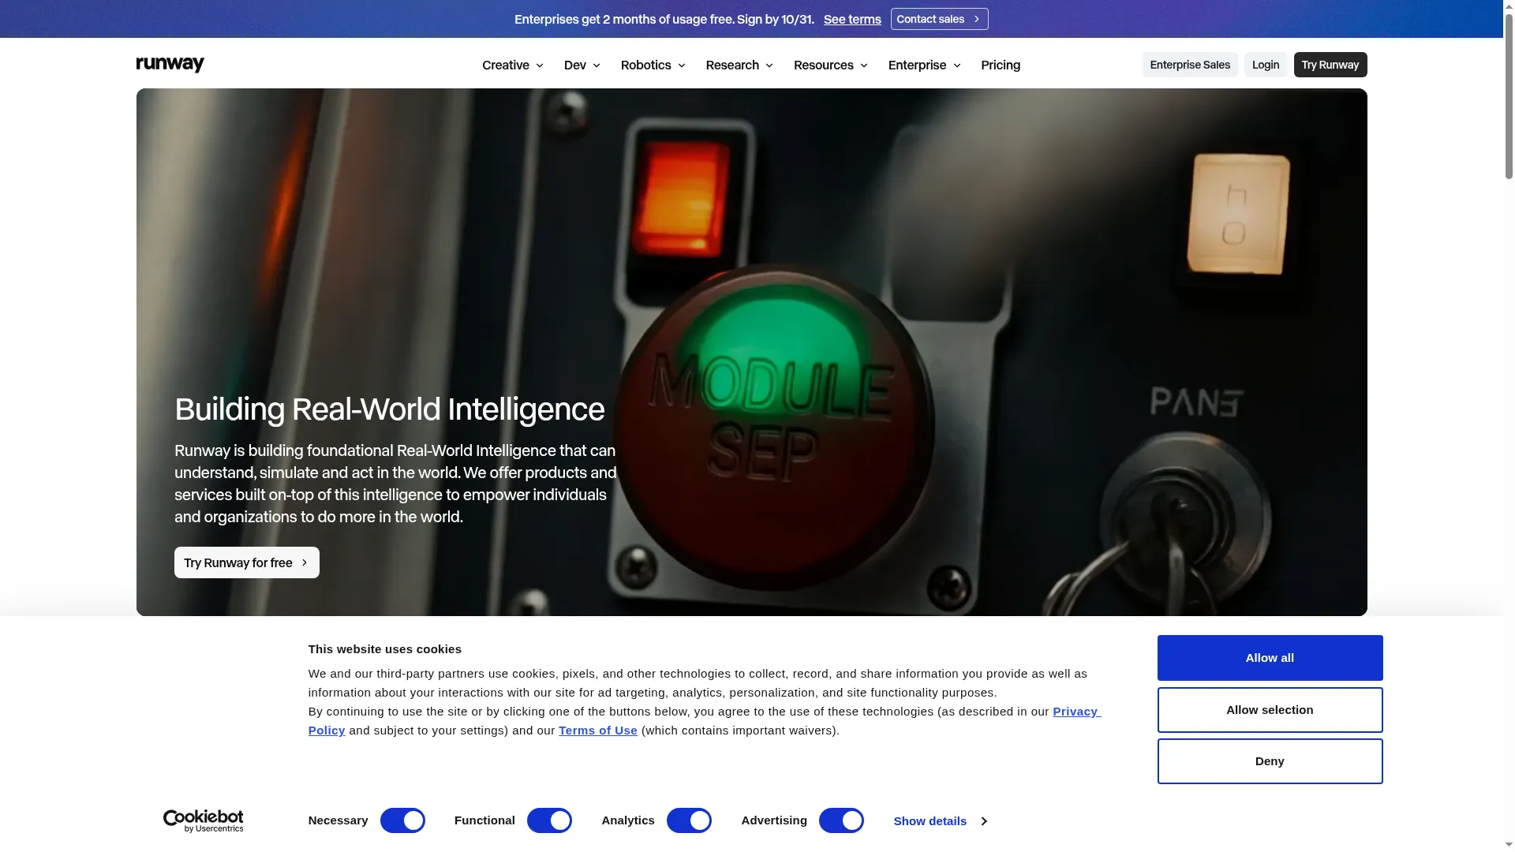
Task: Open the See terms link
Action: (852, 19)
